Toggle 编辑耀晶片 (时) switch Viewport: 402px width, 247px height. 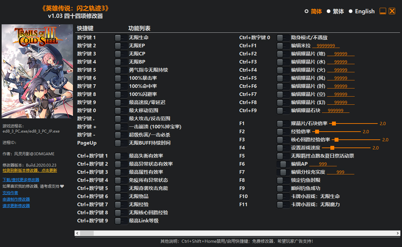point(283,86)
